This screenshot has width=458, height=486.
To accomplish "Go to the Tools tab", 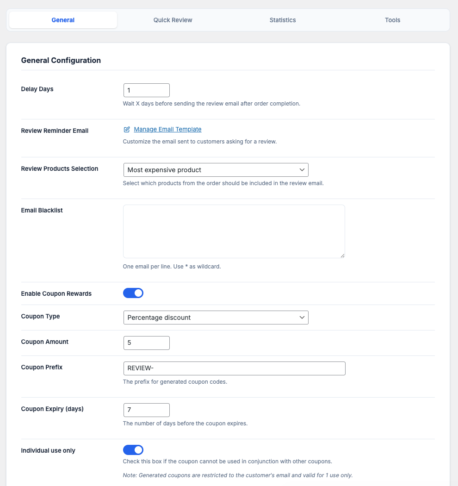I will [x=392, y=20].
